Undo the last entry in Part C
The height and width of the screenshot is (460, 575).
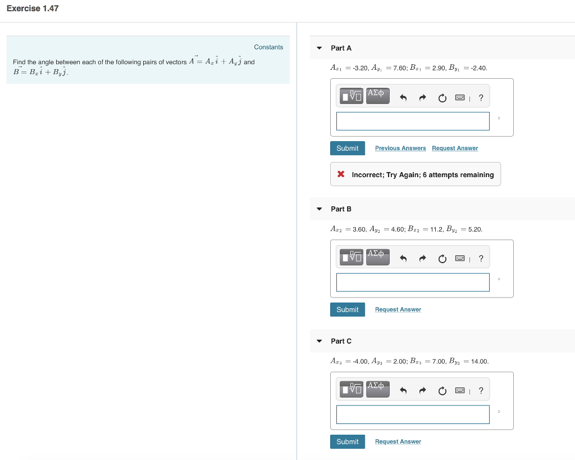click(403, 391)
